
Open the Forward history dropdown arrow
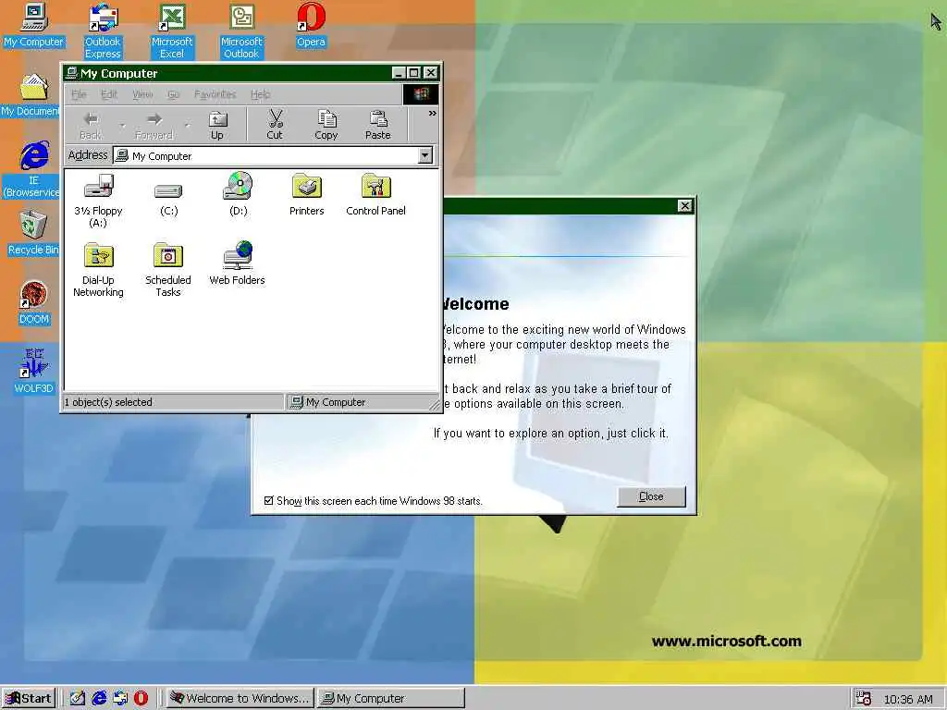(x=187, y=126)
